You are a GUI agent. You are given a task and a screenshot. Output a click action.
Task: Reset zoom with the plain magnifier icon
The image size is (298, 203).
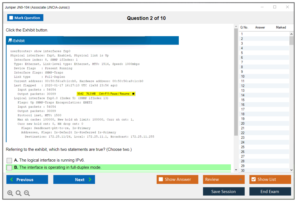19,193
